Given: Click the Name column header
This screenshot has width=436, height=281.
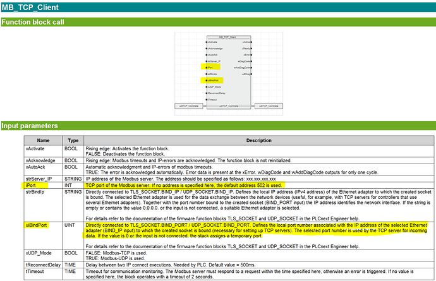Looking at the screenshot, I should [x=42, y=140].
